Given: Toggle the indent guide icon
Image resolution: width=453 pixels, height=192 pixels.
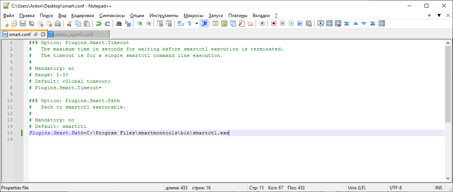Looking at the screenshot, I should tap(204, 24).
